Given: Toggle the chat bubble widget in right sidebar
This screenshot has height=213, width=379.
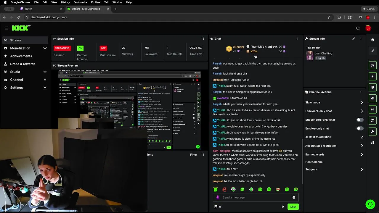Looking at the screenshot, I should [373, 99].
